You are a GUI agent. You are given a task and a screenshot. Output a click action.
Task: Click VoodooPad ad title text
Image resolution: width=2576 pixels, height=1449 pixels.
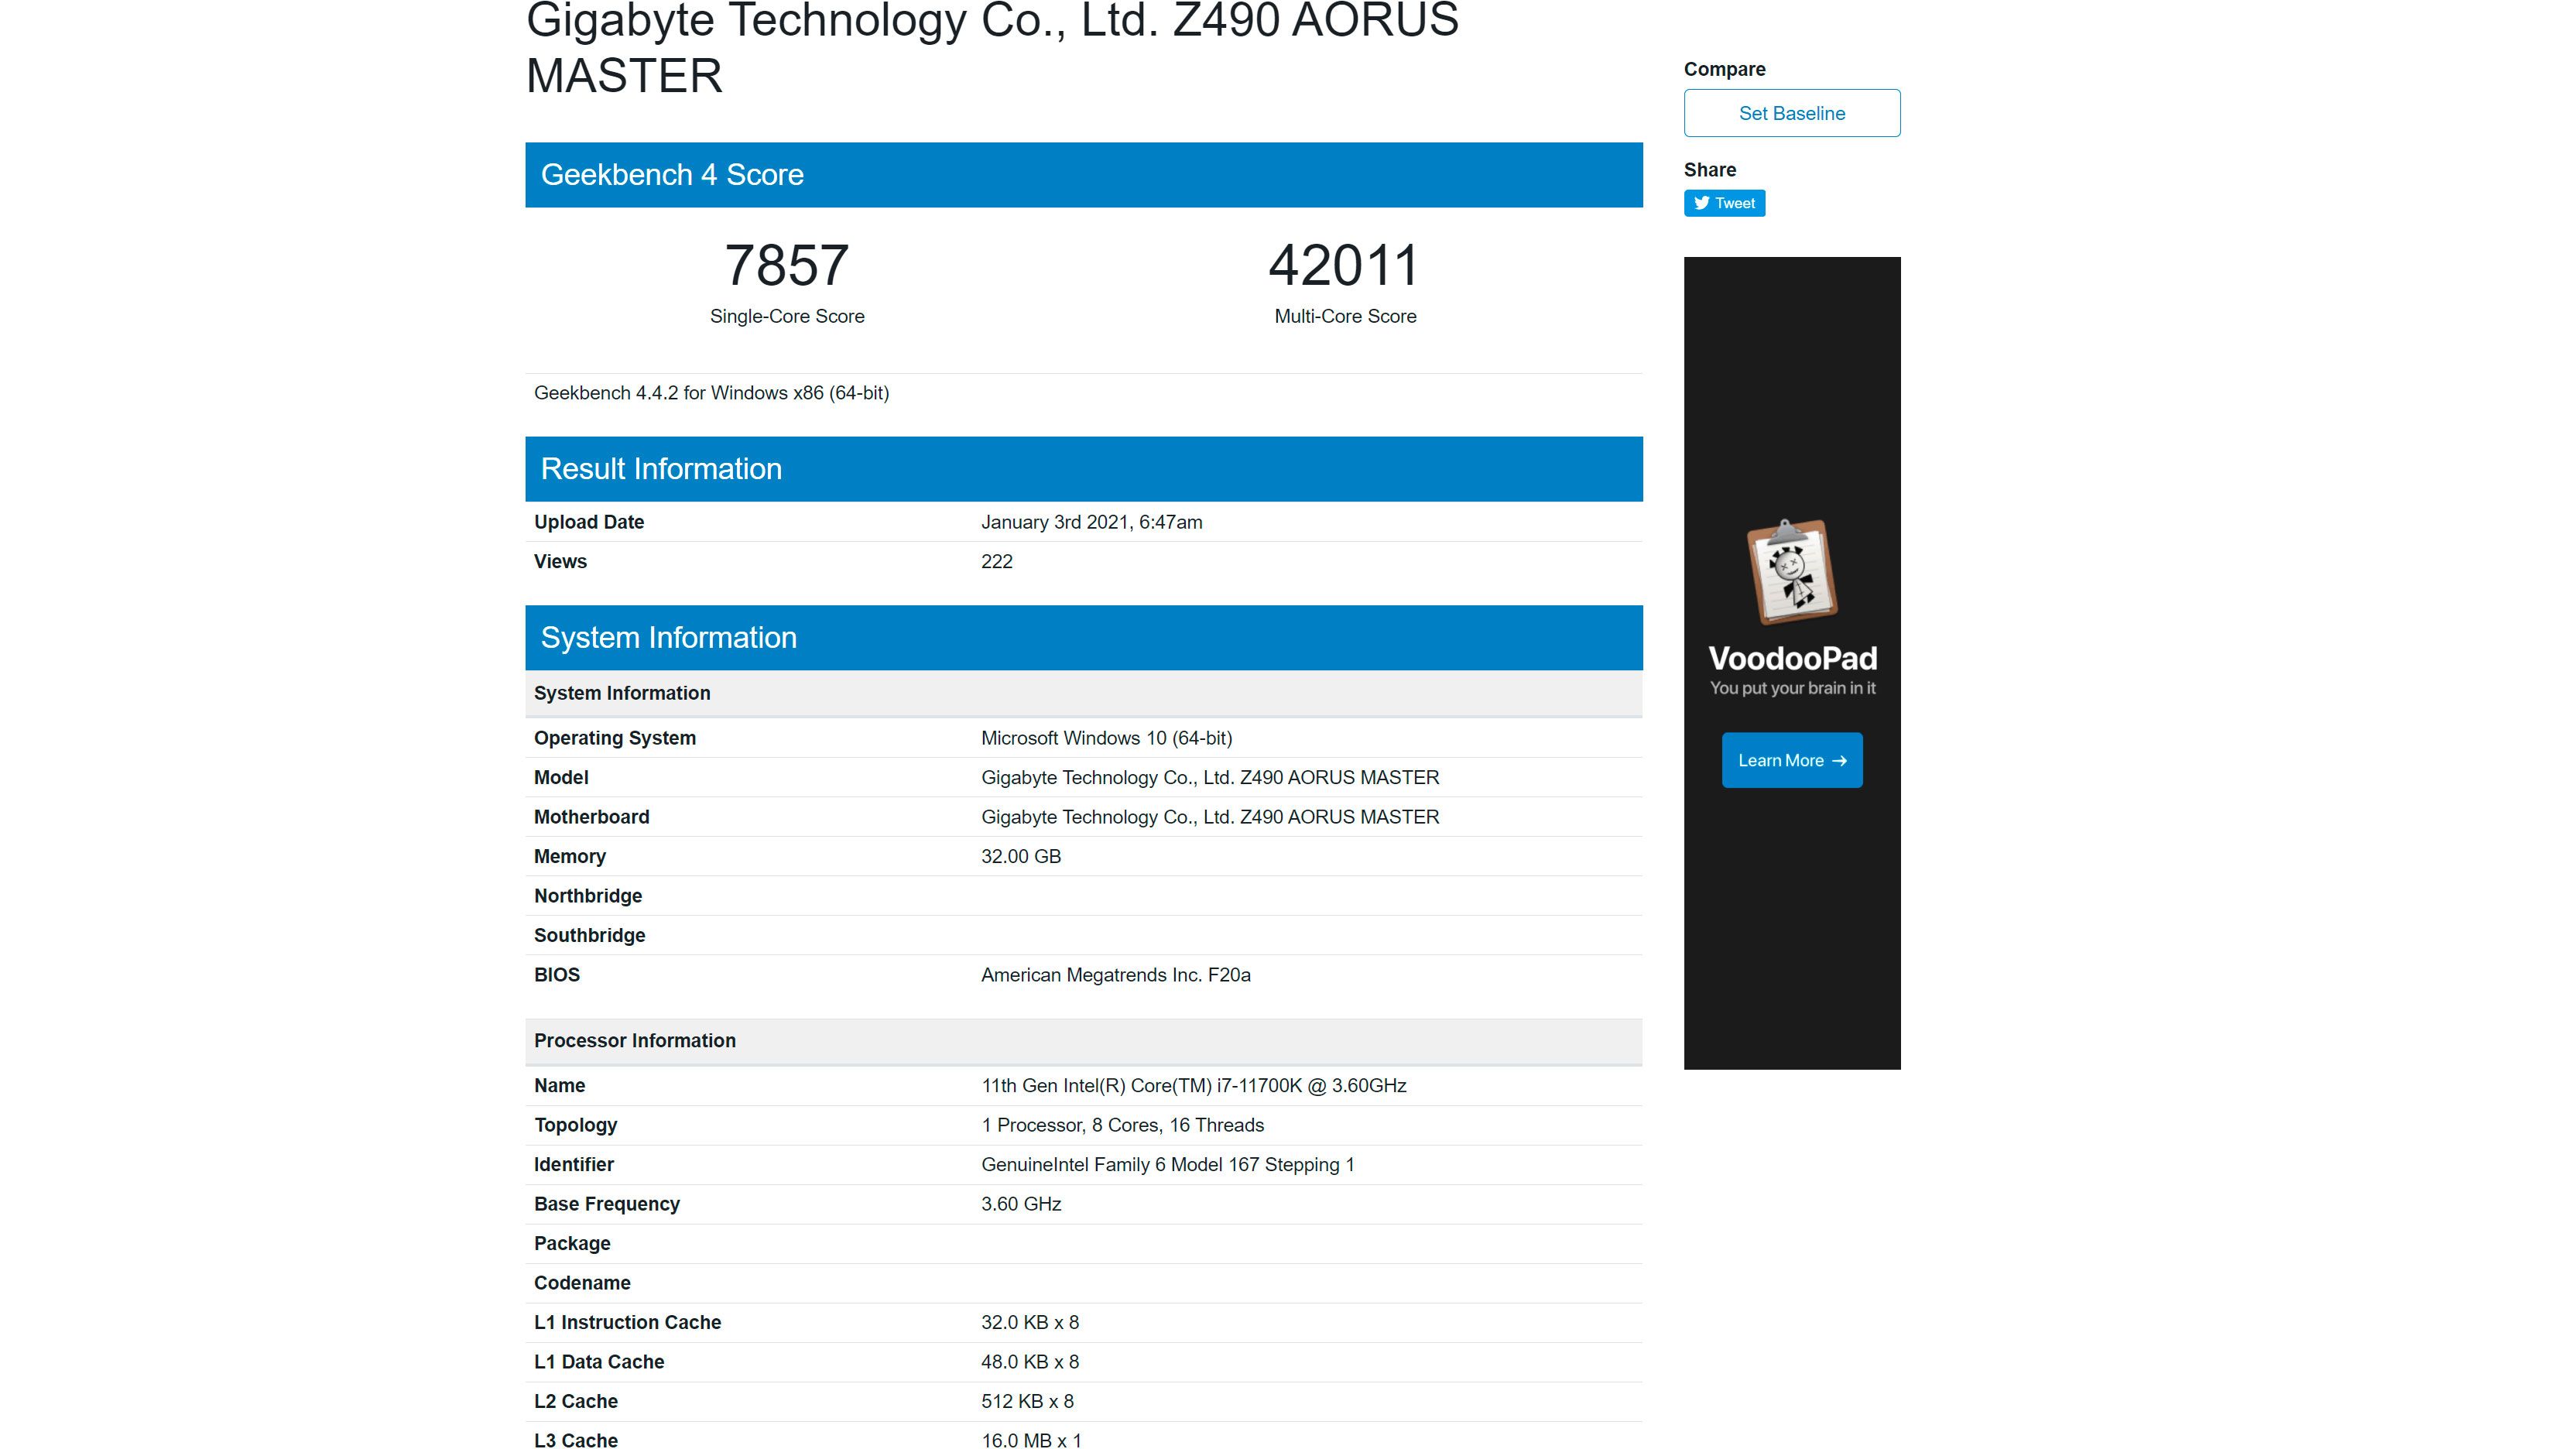1792,659
